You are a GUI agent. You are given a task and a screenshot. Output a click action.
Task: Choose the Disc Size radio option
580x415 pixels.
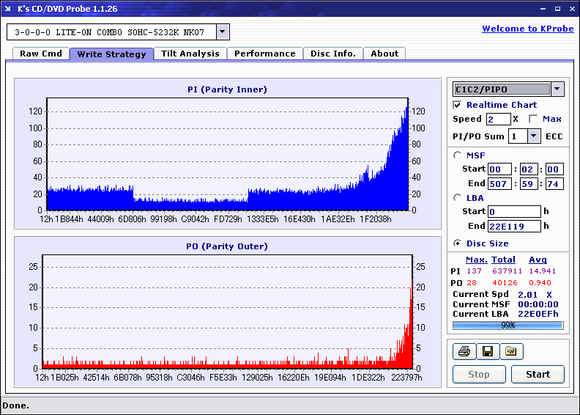pyautogui.click(x=457, y=243)
